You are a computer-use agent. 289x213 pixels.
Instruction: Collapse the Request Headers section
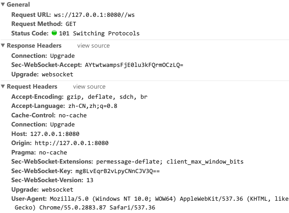click(4, 87)
